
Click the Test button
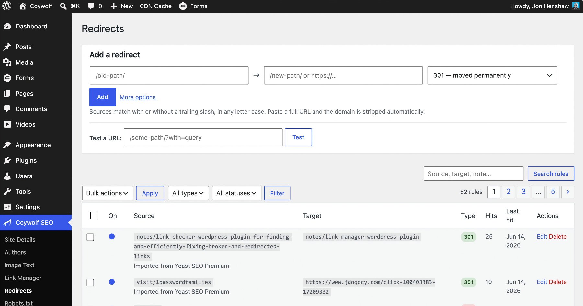[298, 137]
